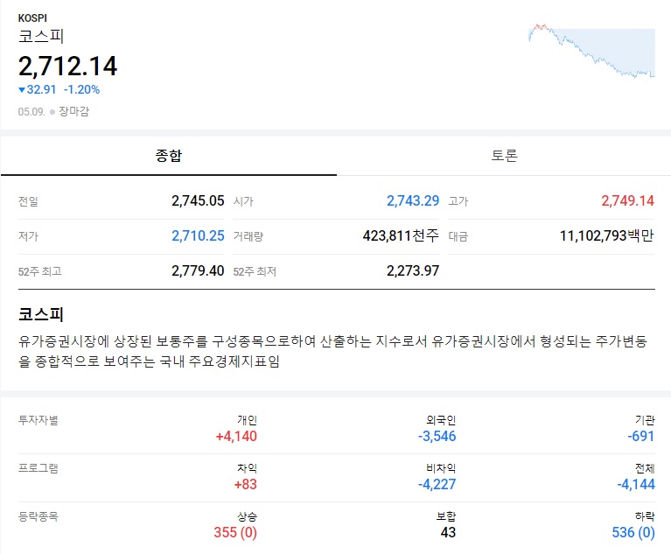Click institutional value -691
Screen dimensions: 671x554
click(x=641, y=436)
